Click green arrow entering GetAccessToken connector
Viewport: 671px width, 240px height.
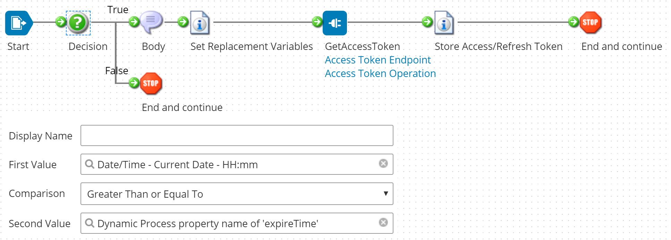pyautogui.click(x=317, y=22)
